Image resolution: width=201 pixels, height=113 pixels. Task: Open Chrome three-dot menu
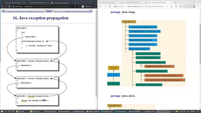(x=95, y=6)
